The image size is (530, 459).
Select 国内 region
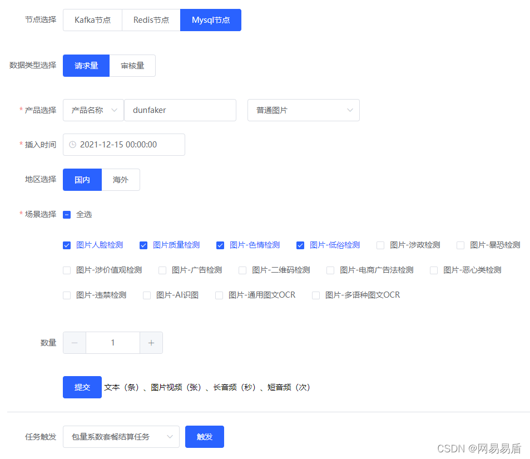pos(82,180)
